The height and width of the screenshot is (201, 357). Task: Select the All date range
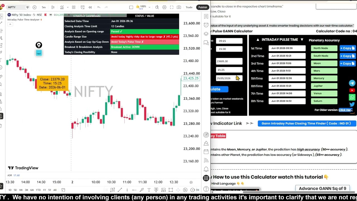click(55, 190)
